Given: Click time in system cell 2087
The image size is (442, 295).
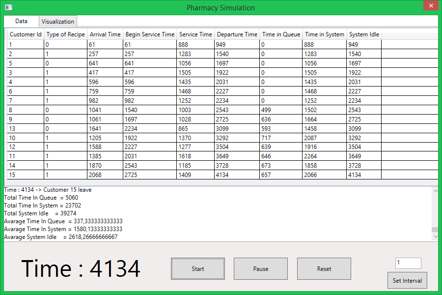Looking at the screenshot, I should click(x=325, y=138).
